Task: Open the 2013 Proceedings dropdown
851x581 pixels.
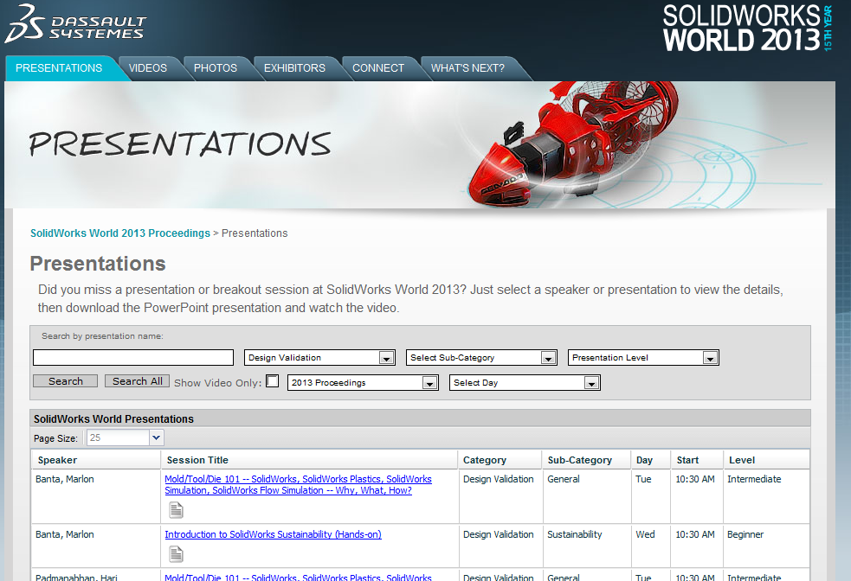Action: 363,383
